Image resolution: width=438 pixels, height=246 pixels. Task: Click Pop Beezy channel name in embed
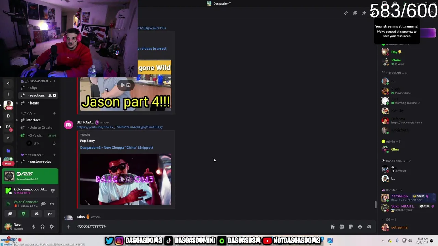point(88,141)
